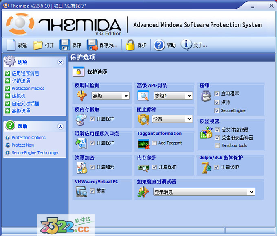The height and width of the screenshot is (236, 277).
Task: Toggle 反注册表监视器 checkbox
Action: pyautogui.click(x=217, y=138)
